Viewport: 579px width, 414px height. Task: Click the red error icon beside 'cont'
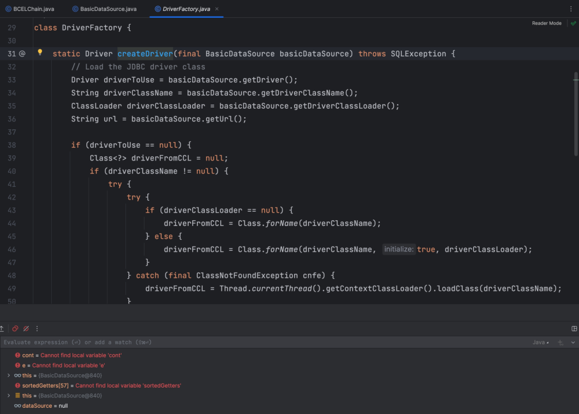(18, 355)
